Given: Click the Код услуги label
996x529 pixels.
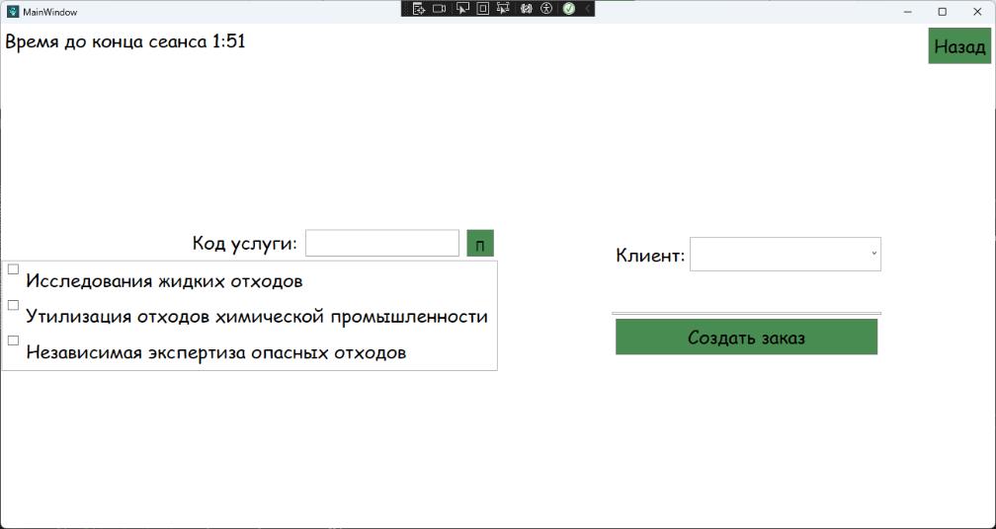Looking at the screenshot, I should [x=245, y=244].
